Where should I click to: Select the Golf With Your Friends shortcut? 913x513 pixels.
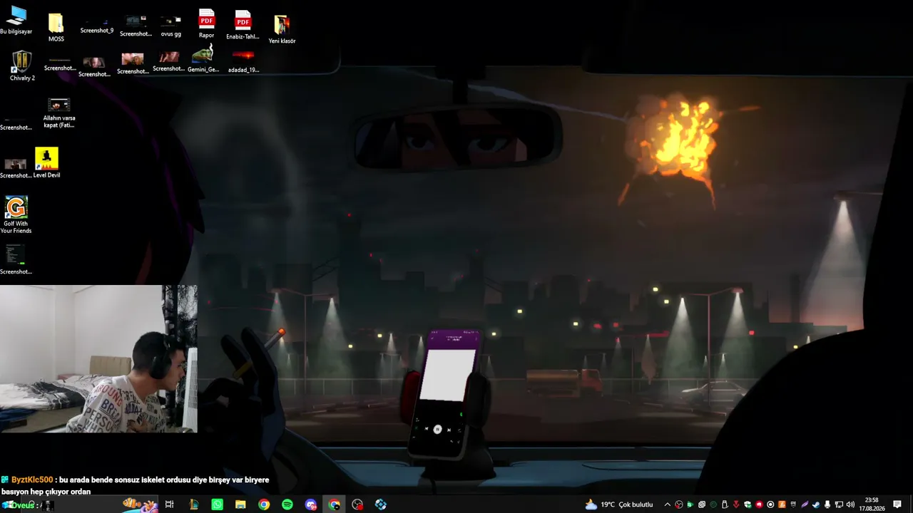(16, 214)
